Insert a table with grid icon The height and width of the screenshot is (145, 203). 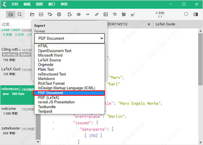click(x=124, y=14)
